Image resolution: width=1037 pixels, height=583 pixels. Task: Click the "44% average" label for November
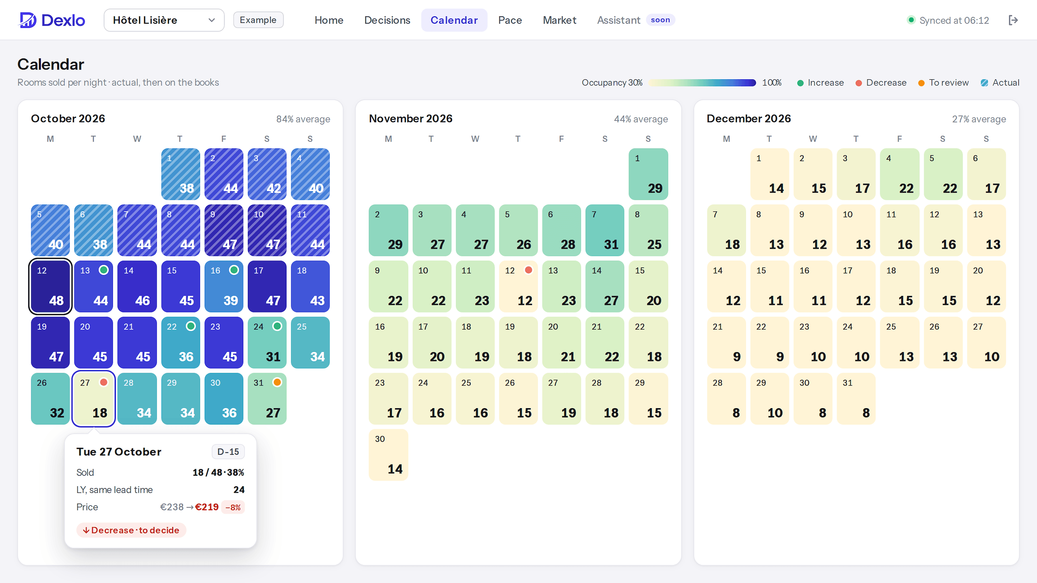click(x=641, y=119)
